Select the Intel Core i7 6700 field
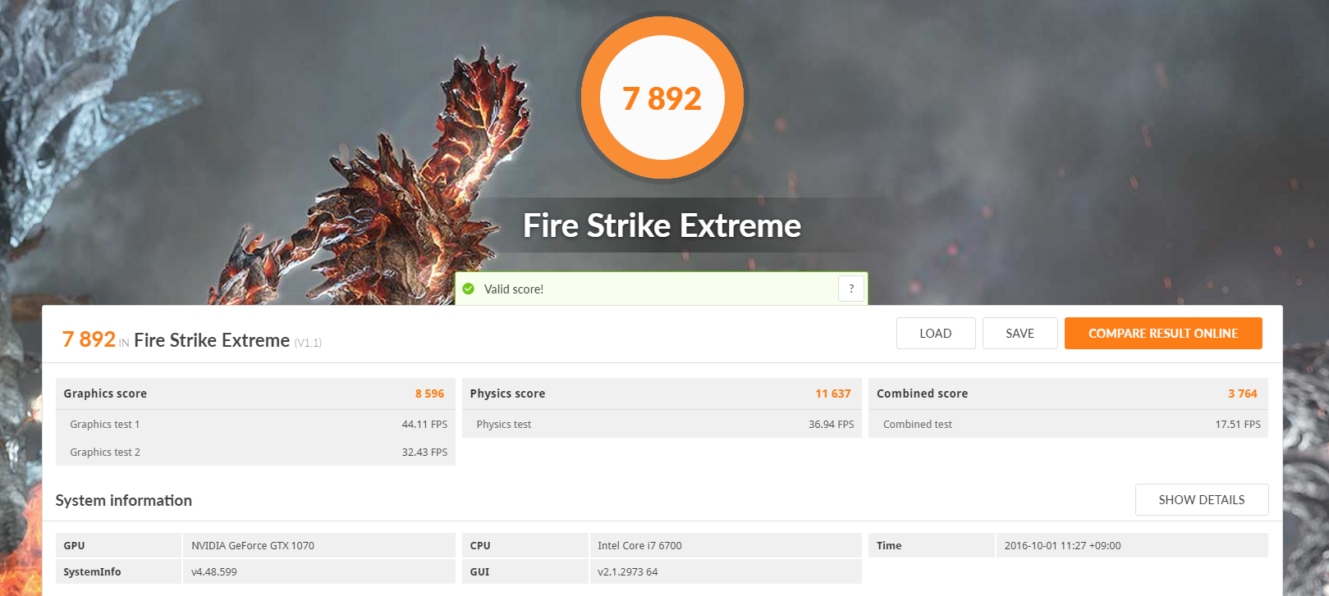This screenshot has height=596, width=1329. click(725, 545)
